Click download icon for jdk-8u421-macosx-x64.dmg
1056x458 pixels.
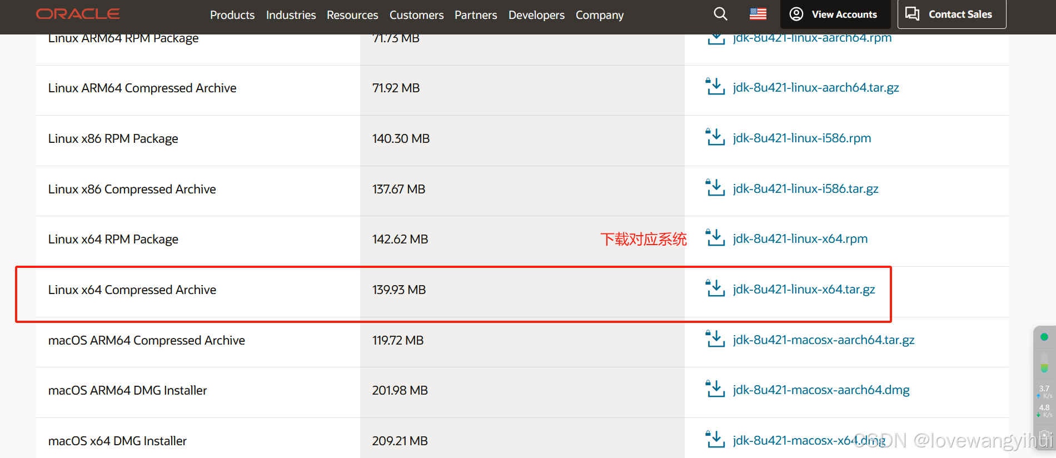click(715, 440)
